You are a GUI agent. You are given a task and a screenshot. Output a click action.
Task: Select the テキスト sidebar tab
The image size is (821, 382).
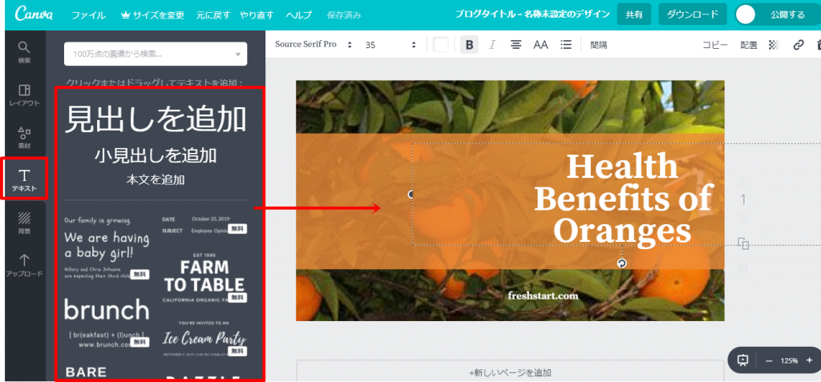(x=24, y=179)
